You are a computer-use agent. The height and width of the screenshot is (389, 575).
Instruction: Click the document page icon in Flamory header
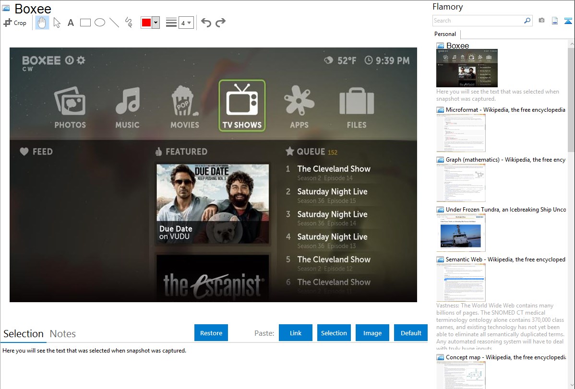[x=555, y=21]
